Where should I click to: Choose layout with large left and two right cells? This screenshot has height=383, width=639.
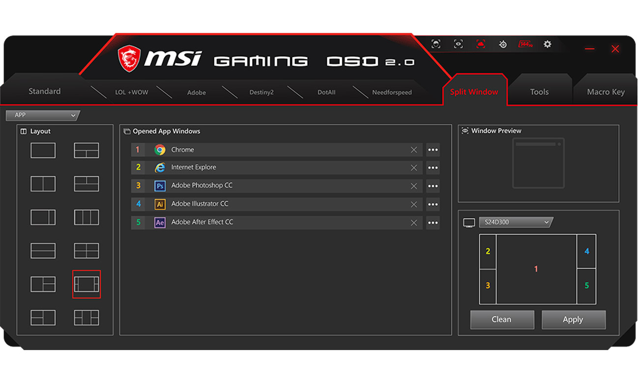pos(43,284)
